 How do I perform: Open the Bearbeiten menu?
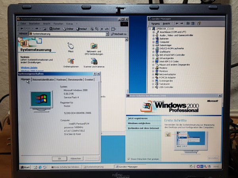[35, 24]
